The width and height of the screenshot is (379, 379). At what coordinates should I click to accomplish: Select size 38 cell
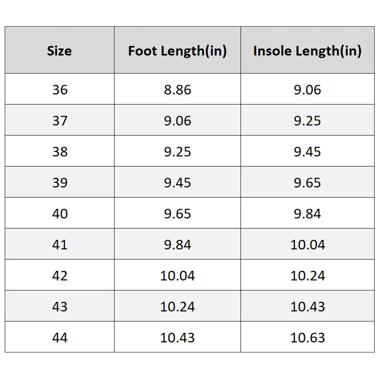(x=59, y=151)
